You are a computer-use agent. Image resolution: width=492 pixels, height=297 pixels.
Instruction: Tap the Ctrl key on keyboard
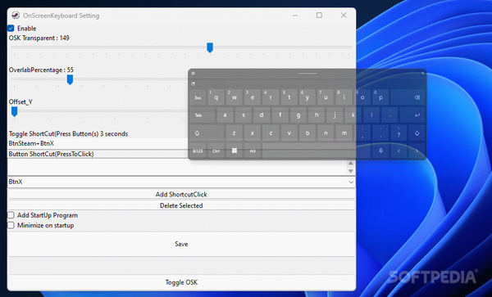coord(216,151)
